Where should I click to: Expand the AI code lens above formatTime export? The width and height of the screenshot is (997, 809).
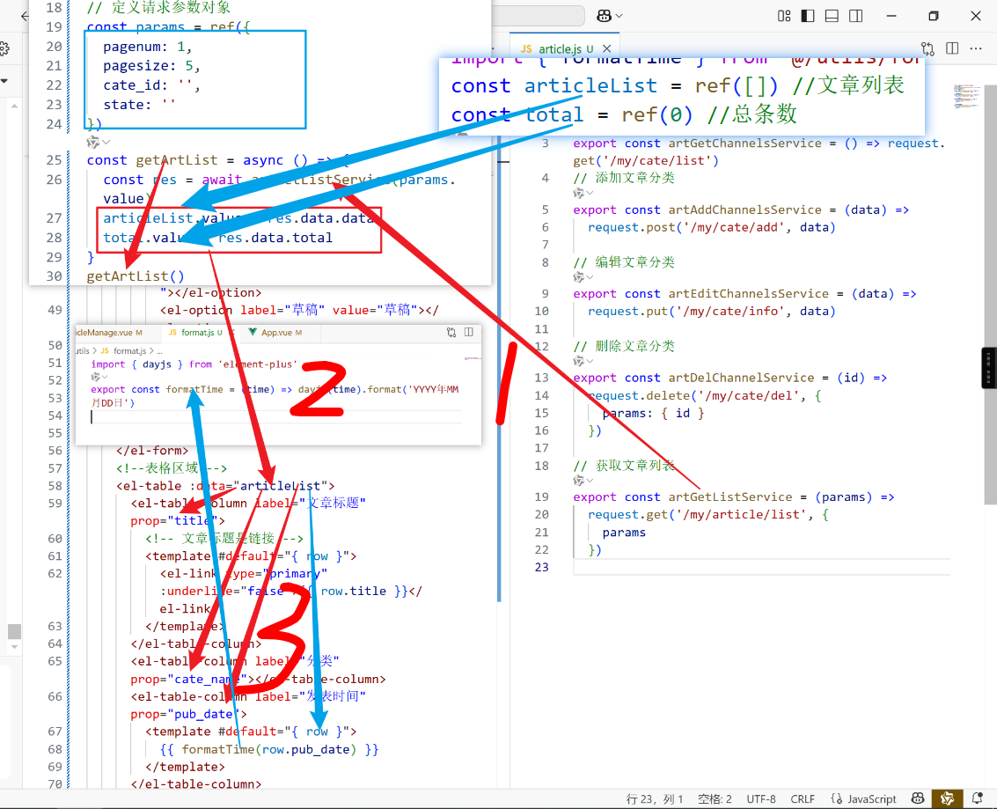tap(99, 377)
